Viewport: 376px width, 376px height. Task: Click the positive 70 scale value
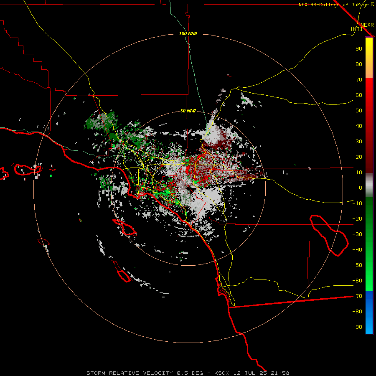click(x=359, y=80)
